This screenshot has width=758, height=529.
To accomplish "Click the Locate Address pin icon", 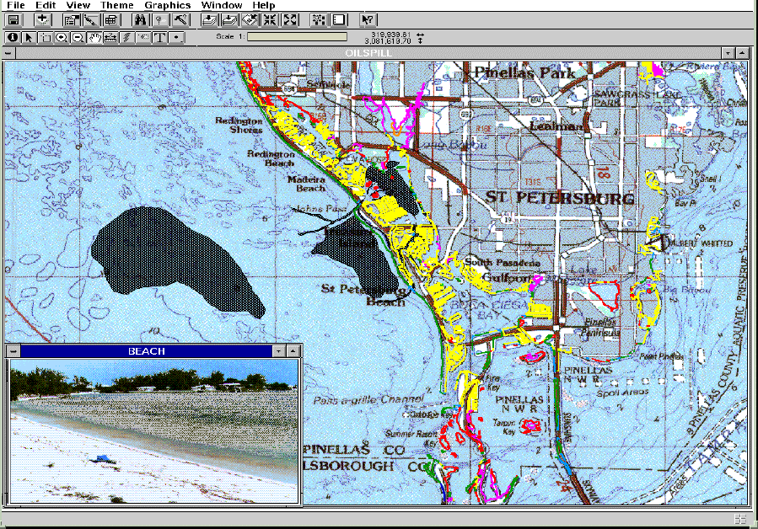I will [x=160, y=20].
